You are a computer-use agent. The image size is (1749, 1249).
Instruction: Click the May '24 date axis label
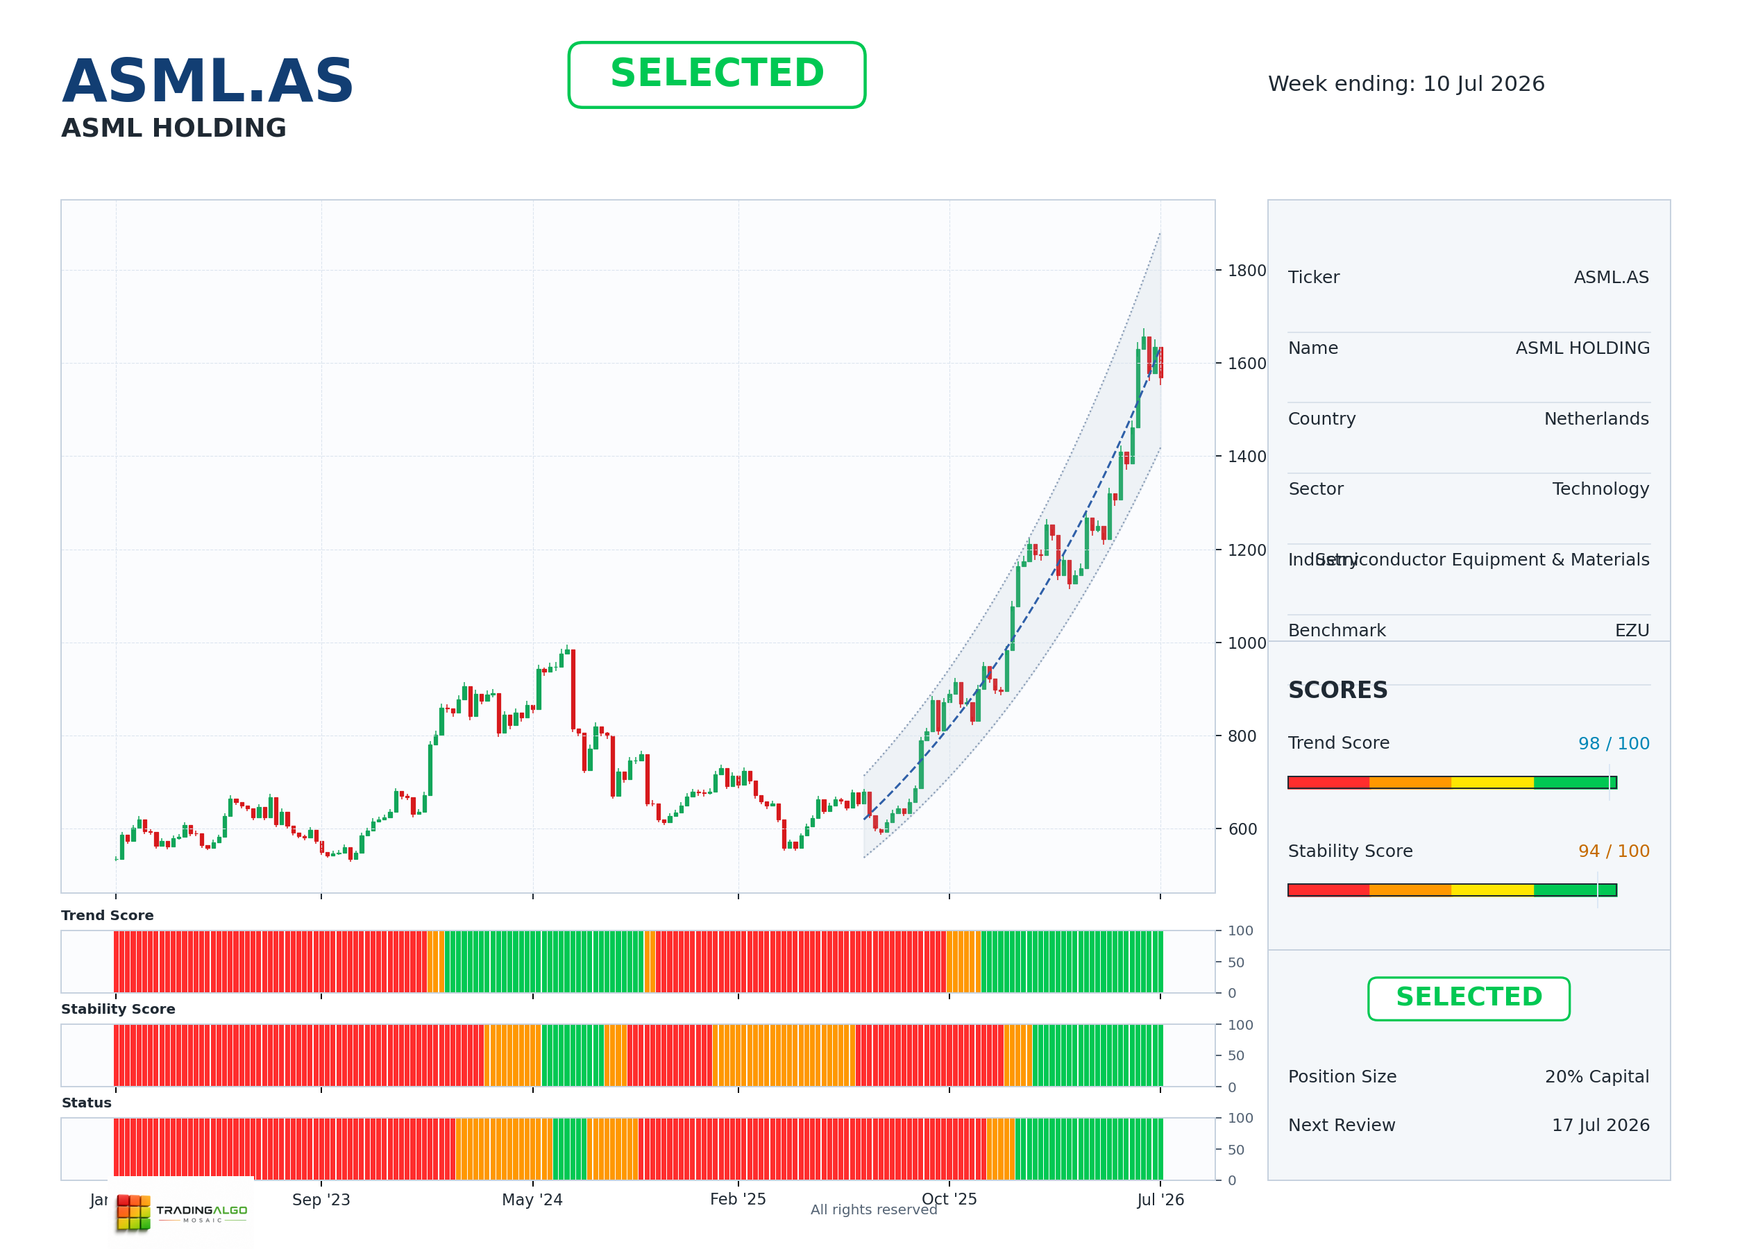pos(532,1200)
